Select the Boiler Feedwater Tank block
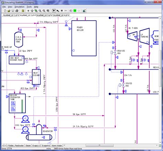 17,103
